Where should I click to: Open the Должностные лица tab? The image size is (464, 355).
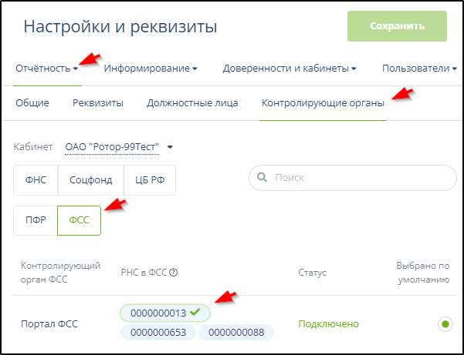click(x=192, y=102)
